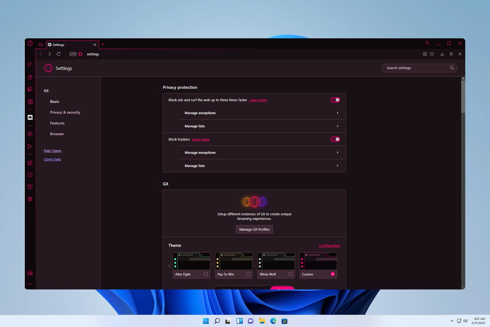Viewport: 490px width, 327px height.
Task: Expand Manage exceptions under Block trackers
Action: point(262,153)
